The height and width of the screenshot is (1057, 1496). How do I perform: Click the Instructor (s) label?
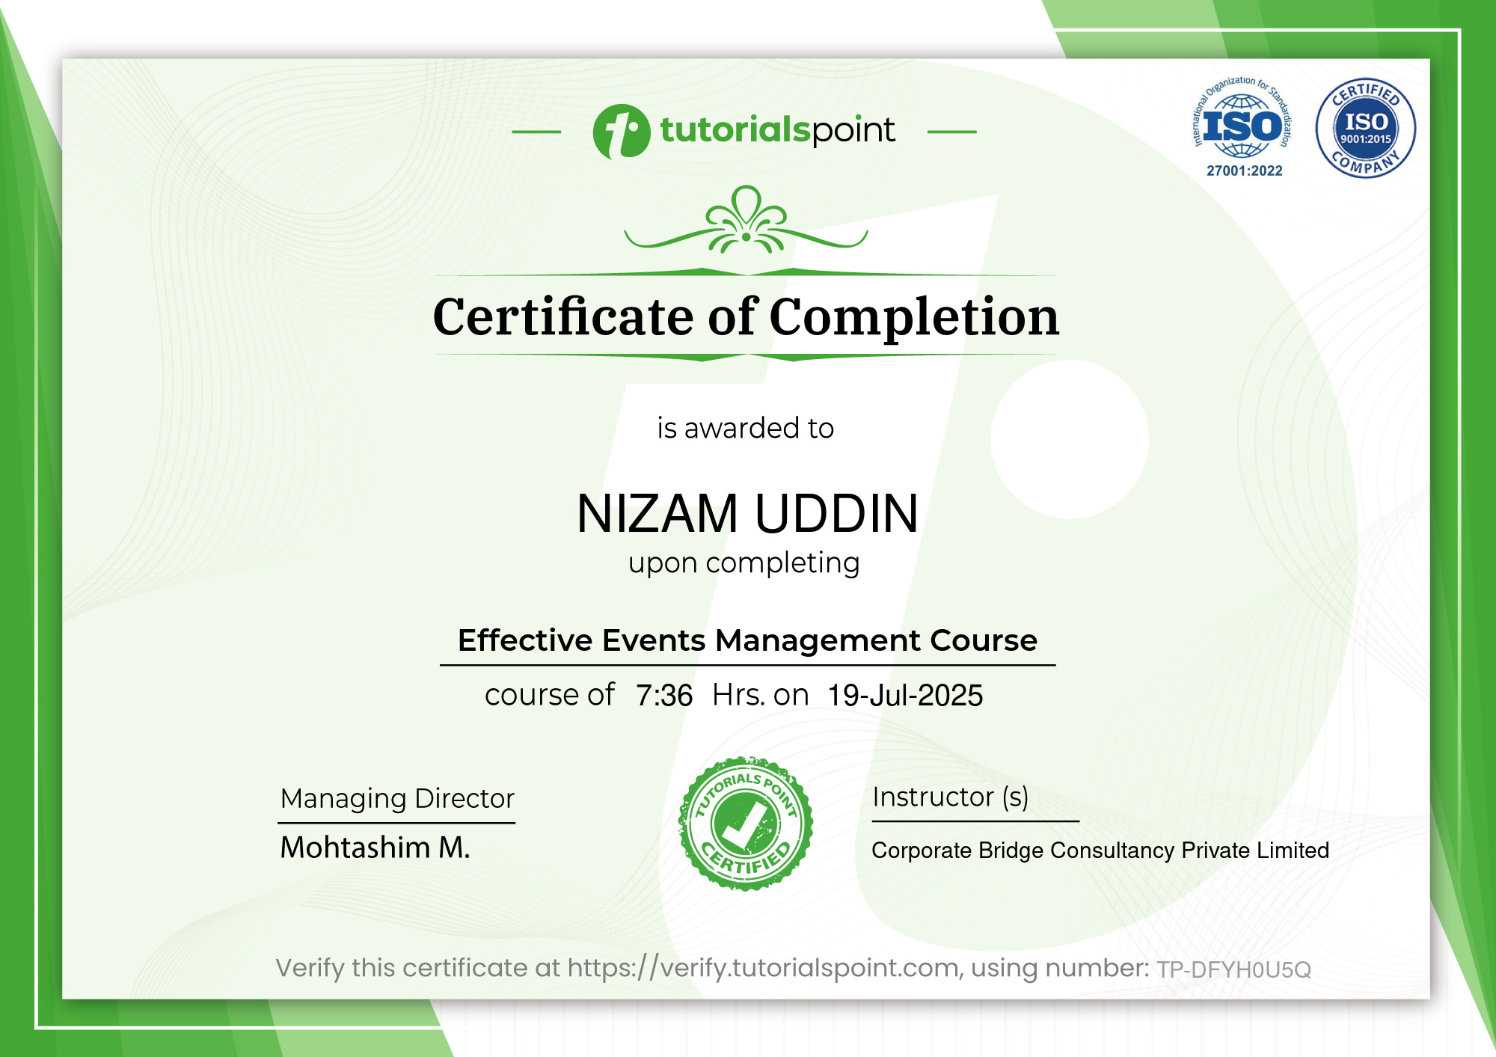click(950, 797)
